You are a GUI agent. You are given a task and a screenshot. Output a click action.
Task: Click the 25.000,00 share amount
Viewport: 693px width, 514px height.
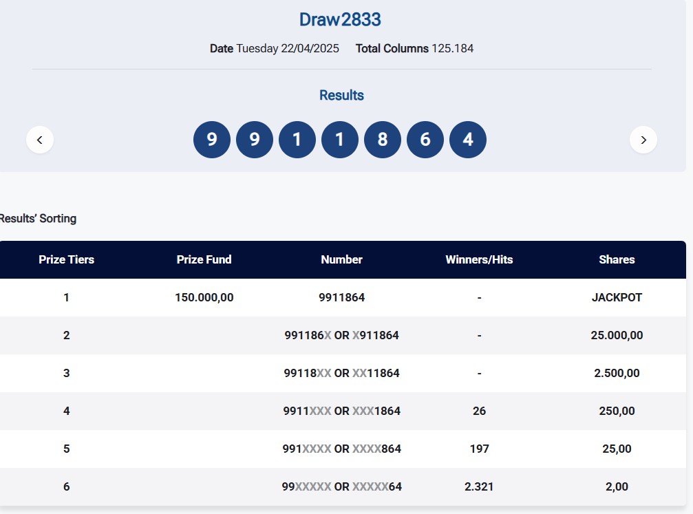pos(617,335)
